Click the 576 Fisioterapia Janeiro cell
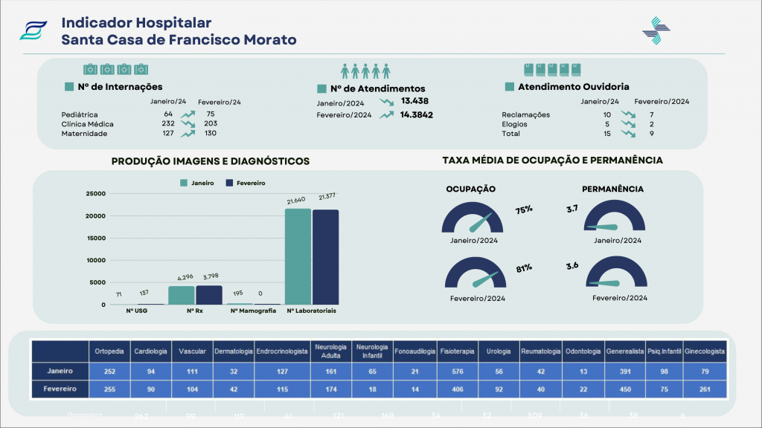The image size is (762, 428). (458, 372)
